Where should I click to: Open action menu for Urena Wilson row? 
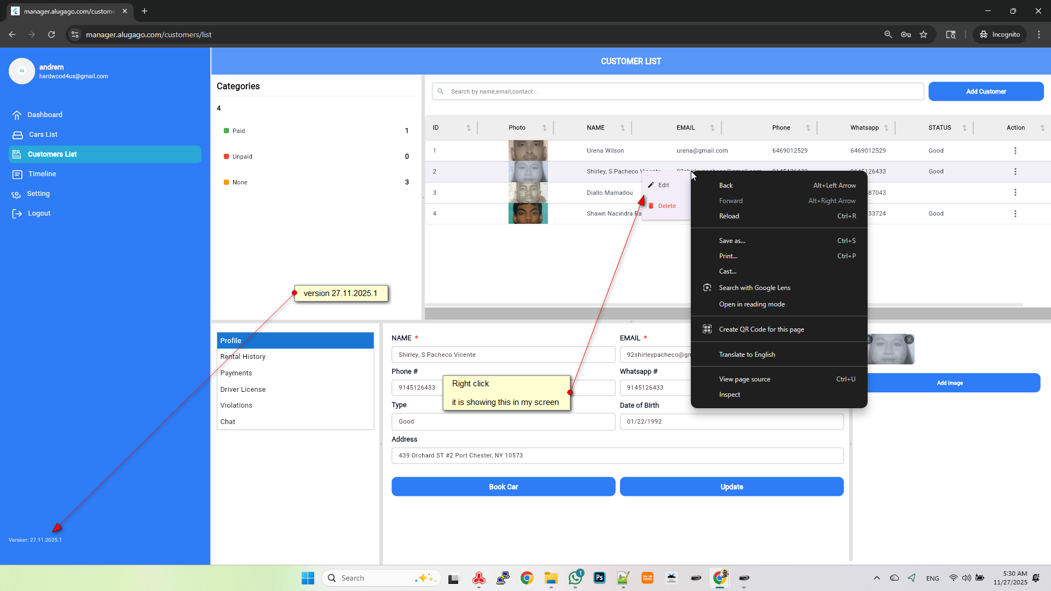point(1015,151)
